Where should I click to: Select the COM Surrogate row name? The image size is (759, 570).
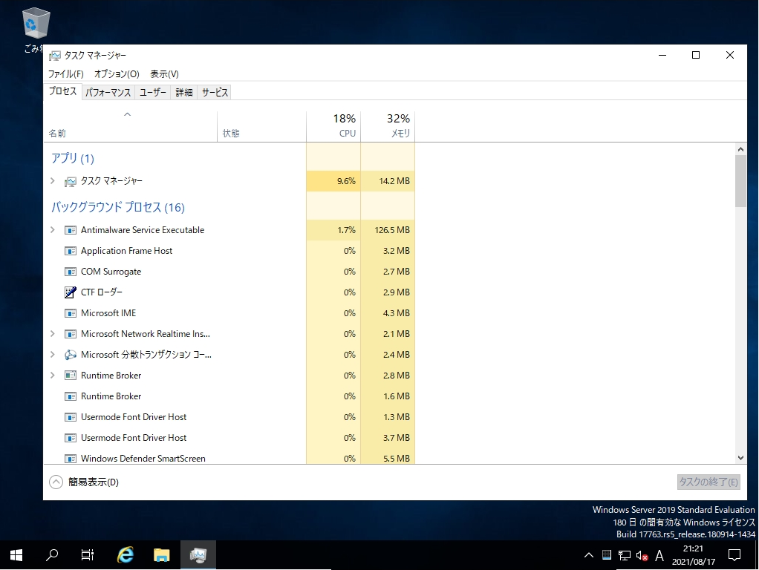[111, 272]
